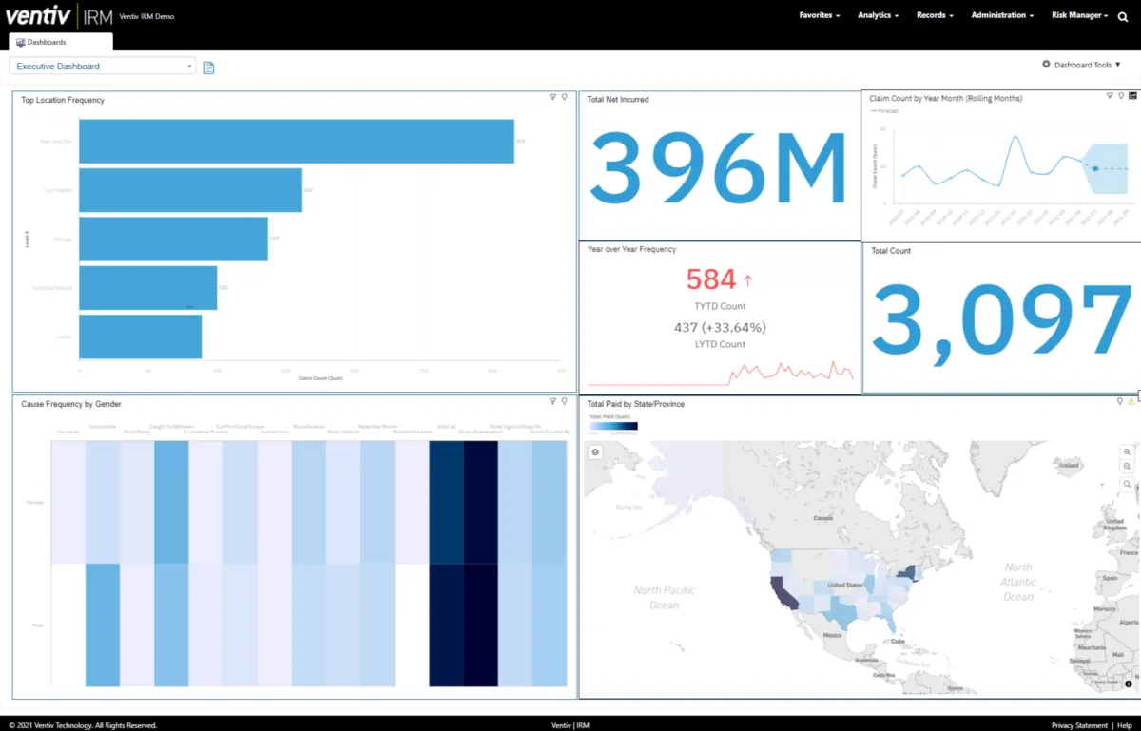Zoom in on the Total Paid map
Image resolution: width=1141 pixels, height=731 pixels.
pos(1128,452)
